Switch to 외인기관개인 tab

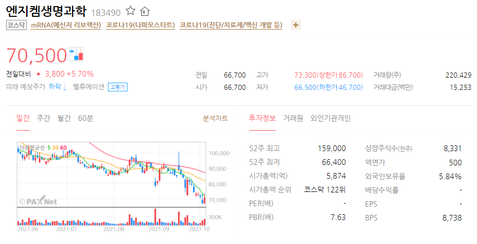point(331,118)
